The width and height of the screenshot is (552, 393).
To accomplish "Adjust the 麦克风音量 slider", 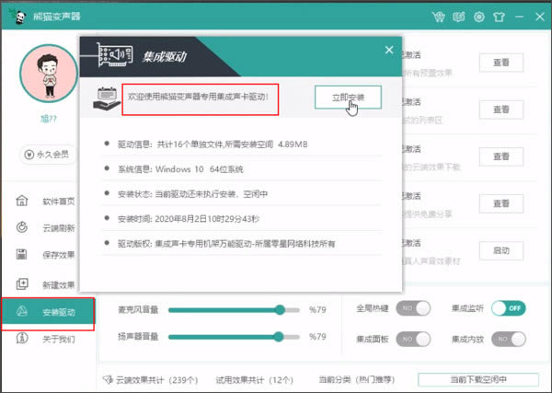I will click(x=234, y=310).
